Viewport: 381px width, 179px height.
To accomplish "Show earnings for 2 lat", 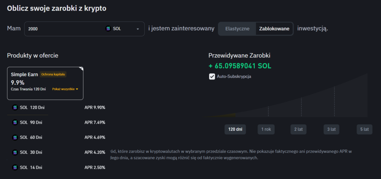I will pyautogui.click(x=298, y=129).
